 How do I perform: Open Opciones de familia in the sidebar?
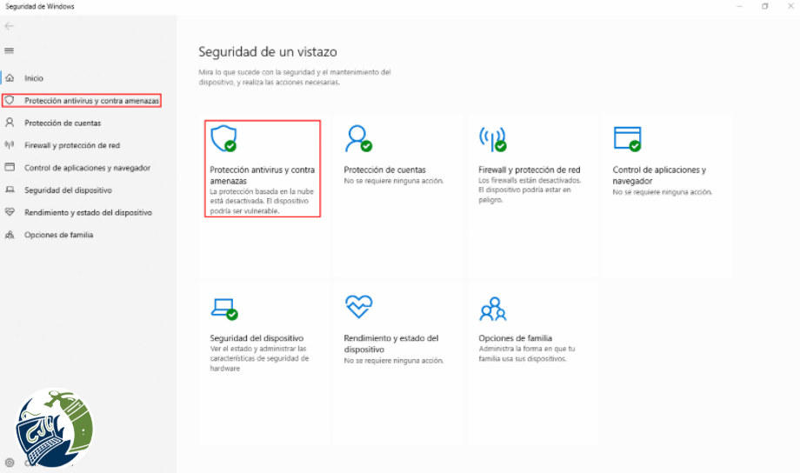click(58, 236)
